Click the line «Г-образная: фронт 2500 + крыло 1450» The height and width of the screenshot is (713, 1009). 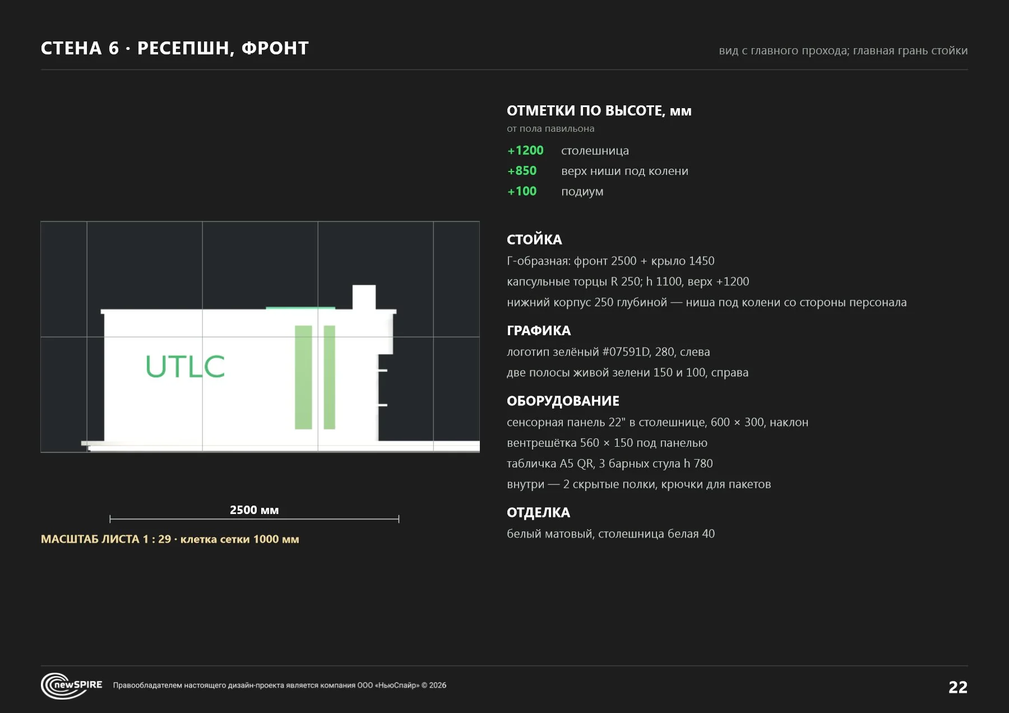point(610,261)
